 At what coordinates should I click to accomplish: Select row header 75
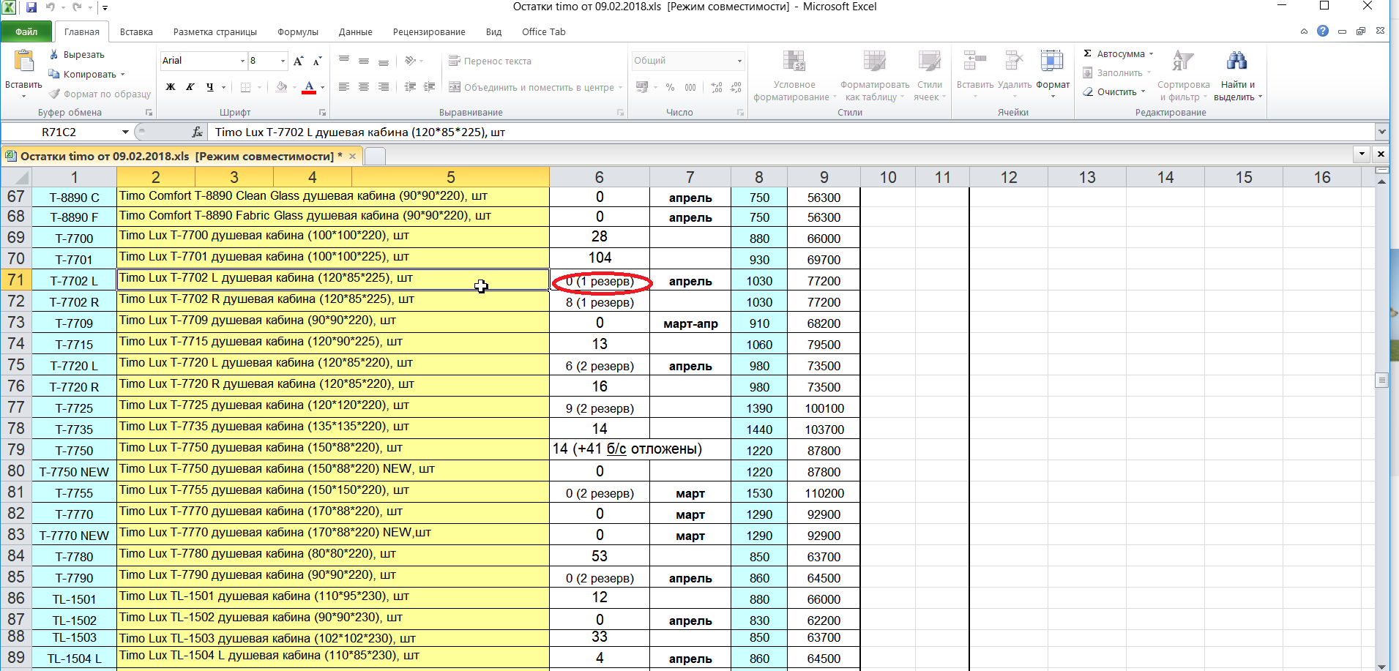point(16,365)
